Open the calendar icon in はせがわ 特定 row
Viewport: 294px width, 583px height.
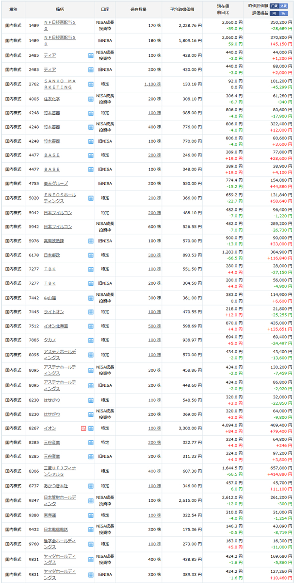pyautogui.click(x=91, y=400)
